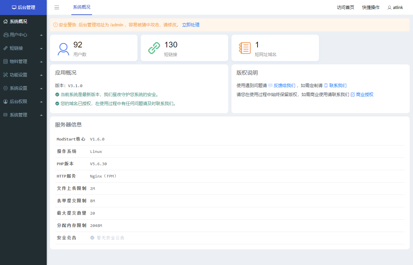
Task: Click the 操作系统 value Linux
Action: pyautogui.click(x=96, y=152)
